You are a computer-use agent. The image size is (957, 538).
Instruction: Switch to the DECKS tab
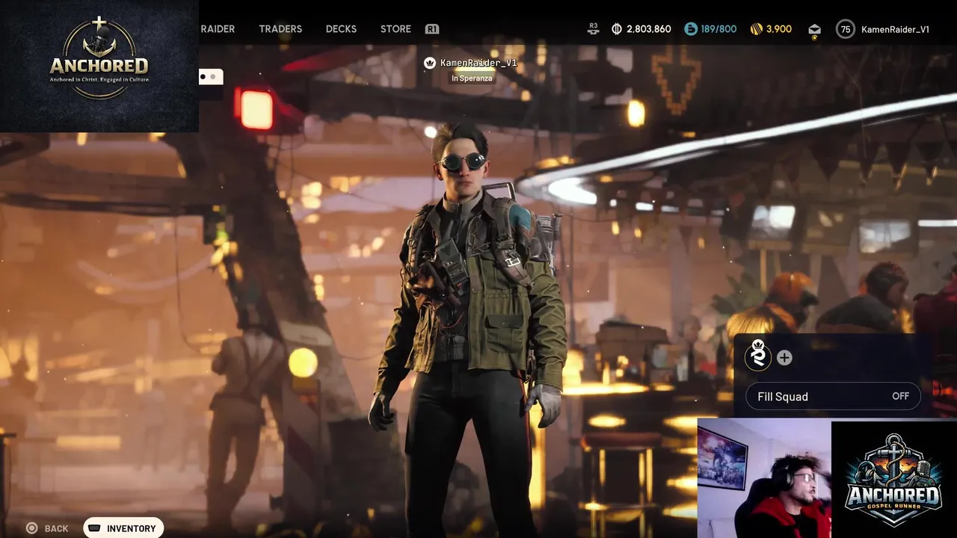(341, 29)
